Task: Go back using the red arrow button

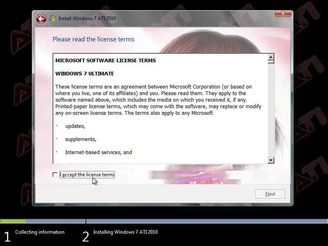Action: coord(41,19)
